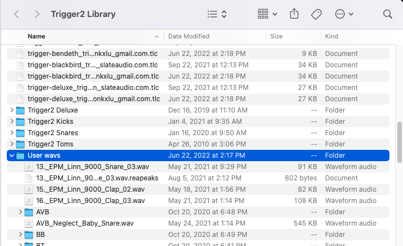Expand the AVB folder

point(20,212)
